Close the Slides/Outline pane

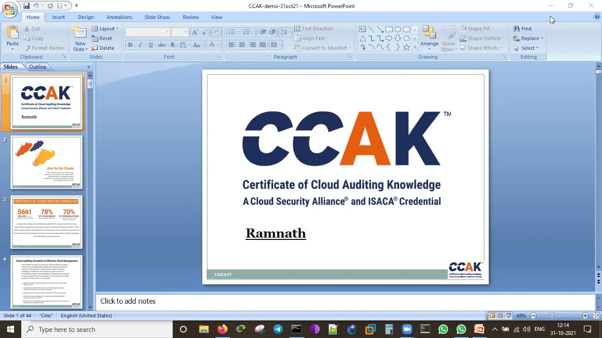point(88,67)
